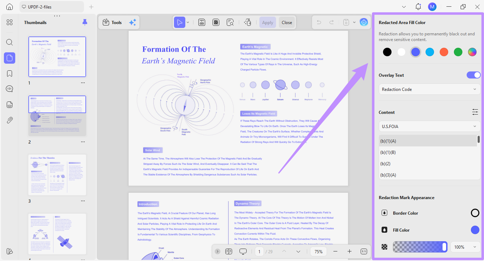Viewport: 484px width, 261px height.
Task: Launch the AI sparkle assistant
Action: pos(133,22)
